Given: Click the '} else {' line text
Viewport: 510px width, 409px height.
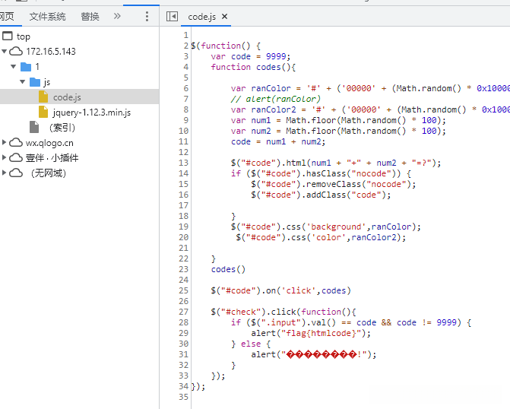Looking at the screenshot, I should [251, 344].
